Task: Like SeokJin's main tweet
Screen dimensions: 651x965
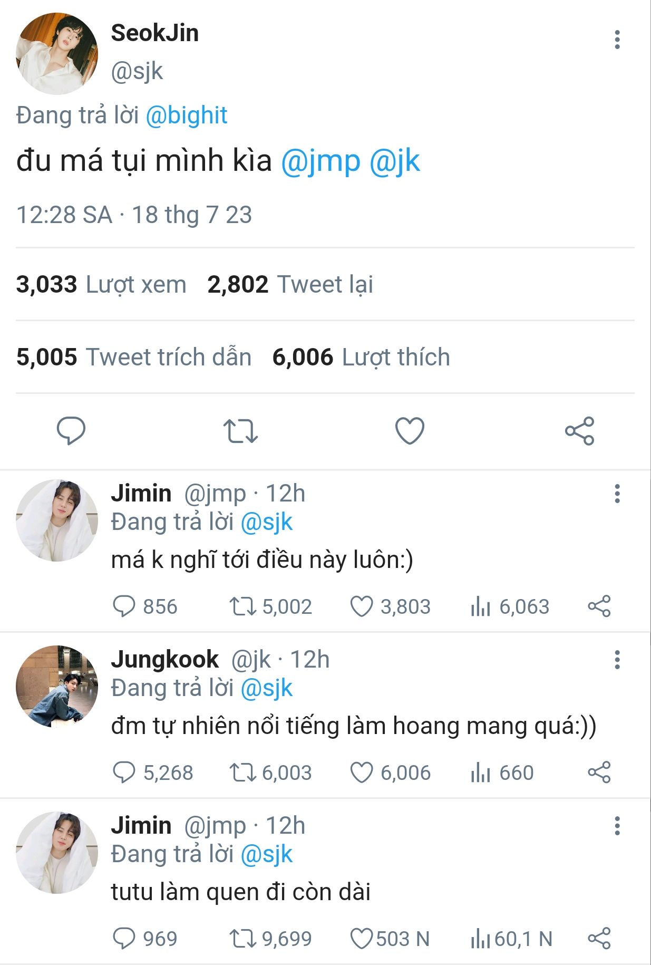Action: 410,431
